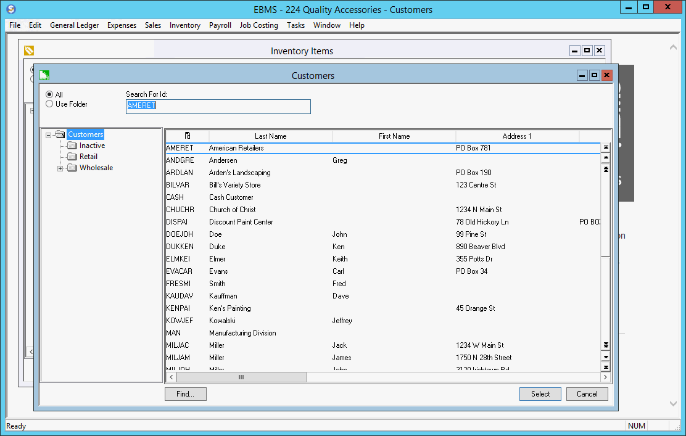Click the EBMS application logo icon

coord(10,9)
